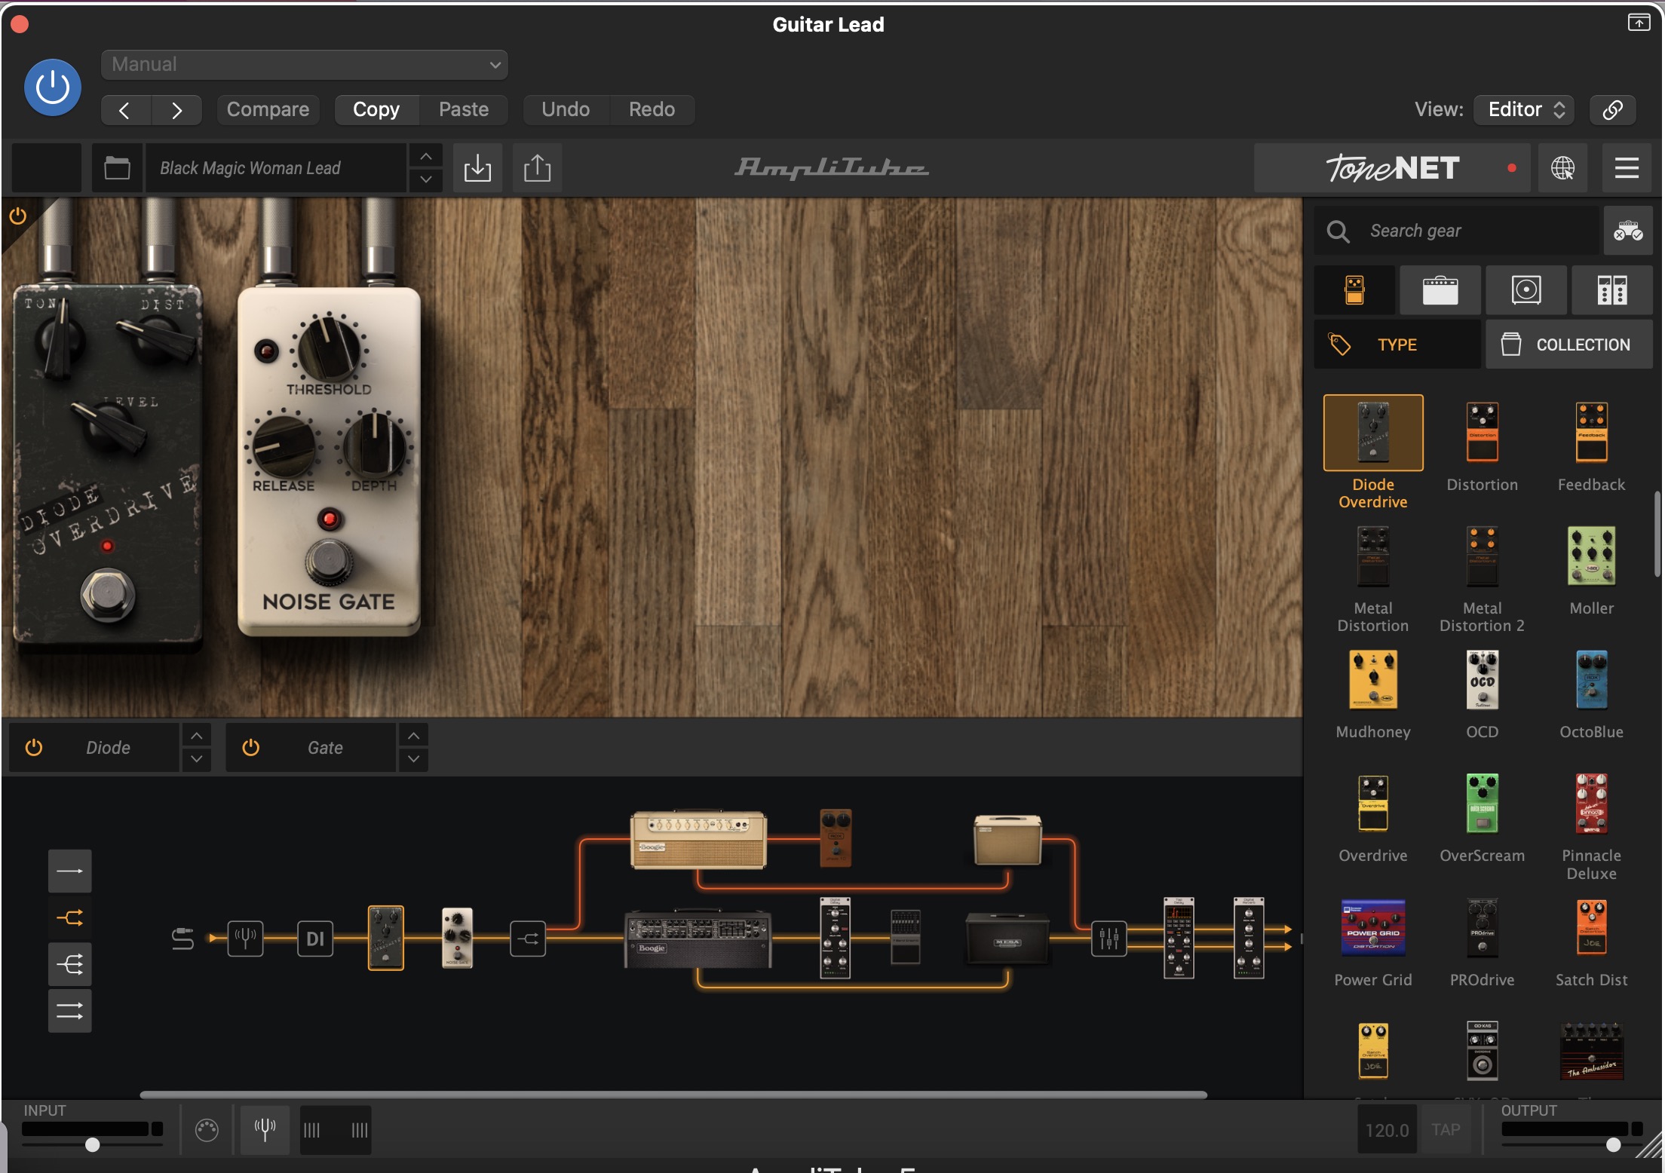1665x1173 pixels.
Task: Click the Search gear field
Action: pyautogui.click(x=1457, y=231)
